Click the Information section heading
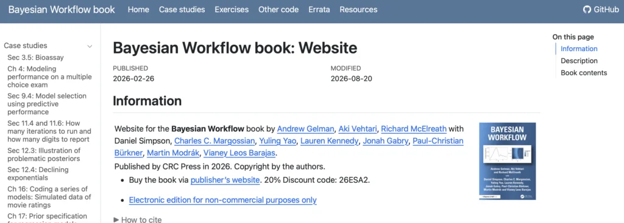Screen dimensions: 624x223 click(x=147, y=101)
